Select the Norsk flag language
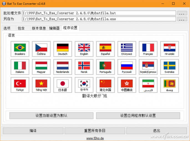The width and height of the screenshot is (190, 141). point(84,67)
